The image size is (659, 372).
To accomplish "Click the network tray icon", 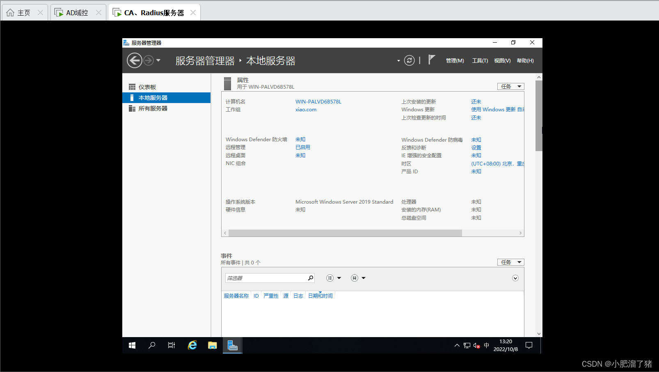I will coord(467,345).
